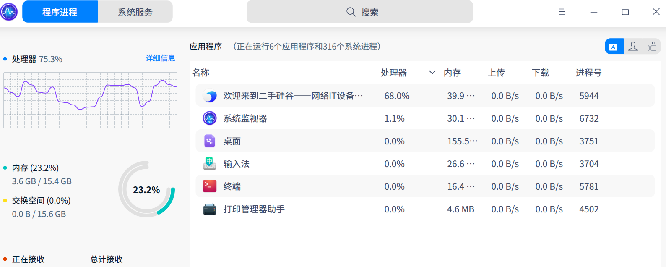The width and height of the screenshot is (666, 267).
Task: Switch to my-processes user view
Action: (x=633, y=46)
